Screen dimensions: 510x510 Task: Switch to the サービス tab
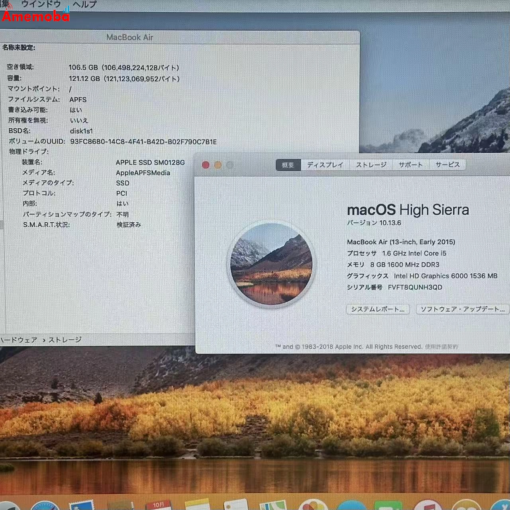coord(448,165)
